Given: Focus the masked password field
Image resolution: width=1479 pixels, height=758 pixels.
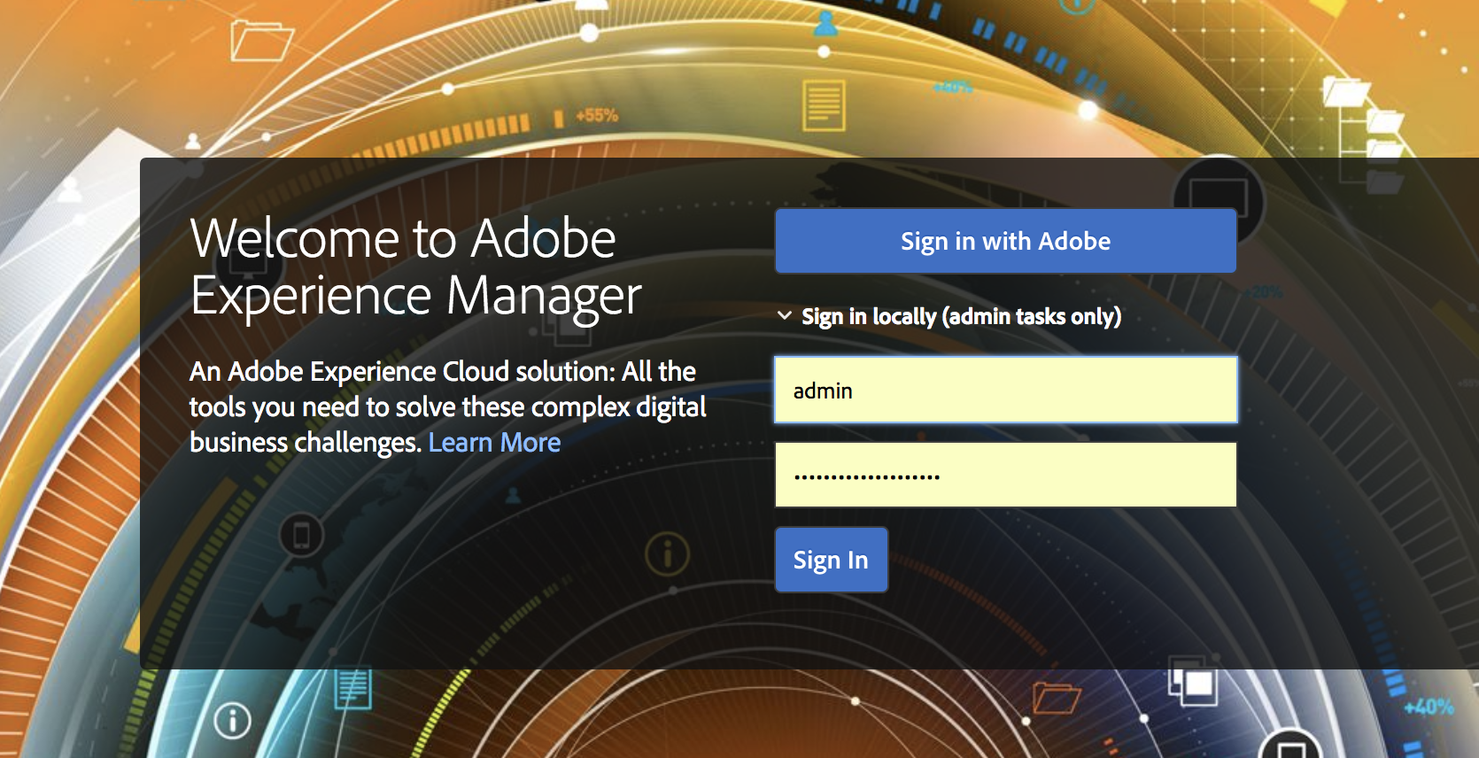Looking at the screenshot, I should tap(1005, 475).
